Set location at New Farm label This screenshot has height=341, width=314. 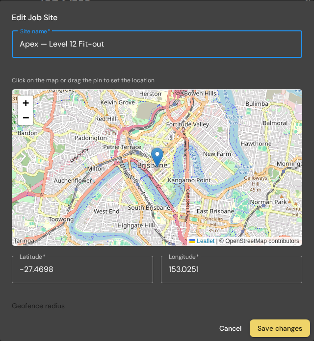click(x=217, y=154)
